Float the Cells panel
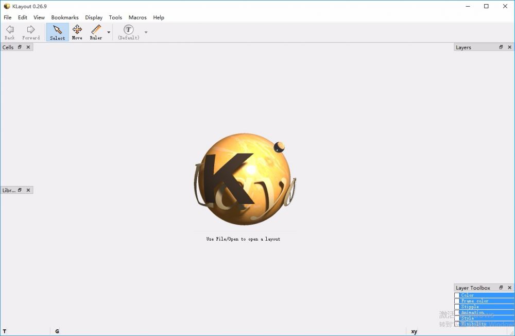Image resolution: width=515 pixels, height=336 pixels. pyautogui.click(x=20, y=47)
